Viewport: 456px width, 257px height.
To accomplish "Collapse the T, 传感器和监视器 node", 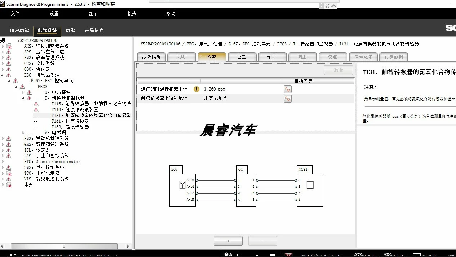I will coord(23,98).
